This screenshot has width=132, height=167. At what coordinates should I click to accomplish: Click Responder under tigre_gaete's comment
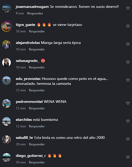(37, 31)
